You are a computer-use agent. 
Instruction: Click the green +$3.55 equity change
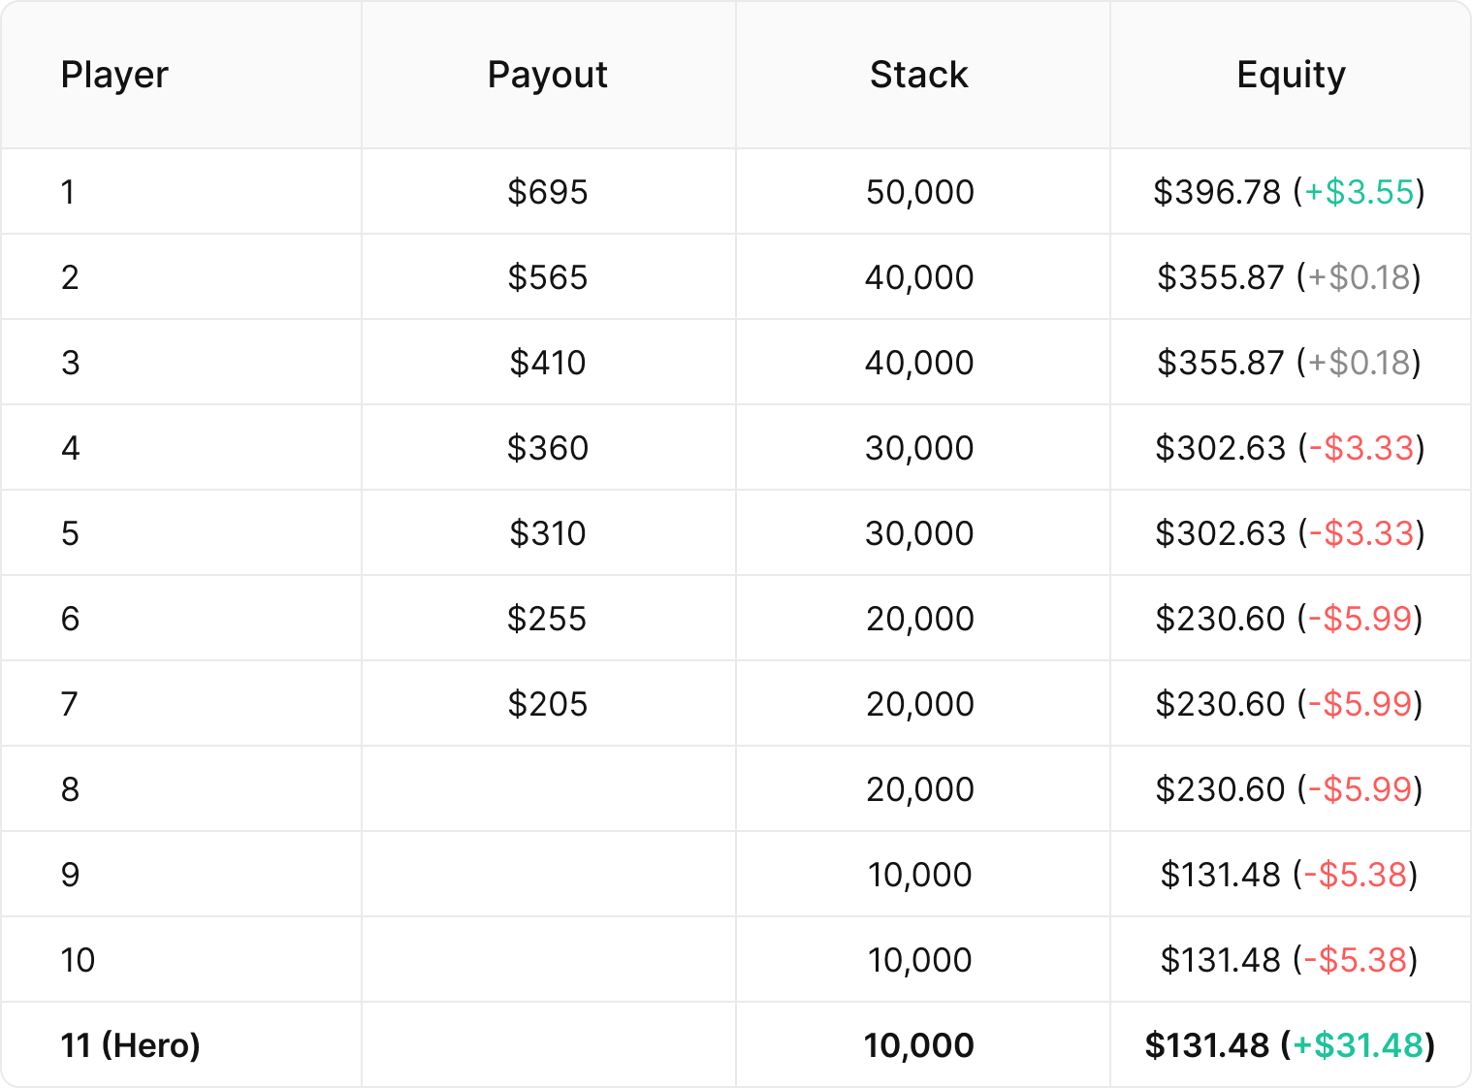click(x=1359, y=192)
